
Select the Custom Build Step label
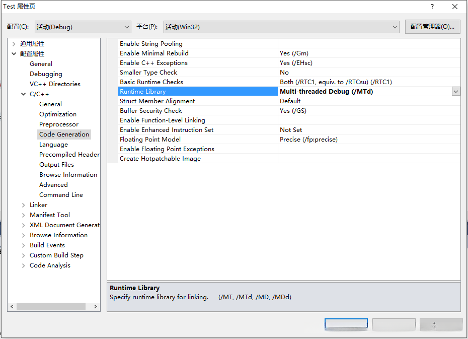[x=56, y=255]
